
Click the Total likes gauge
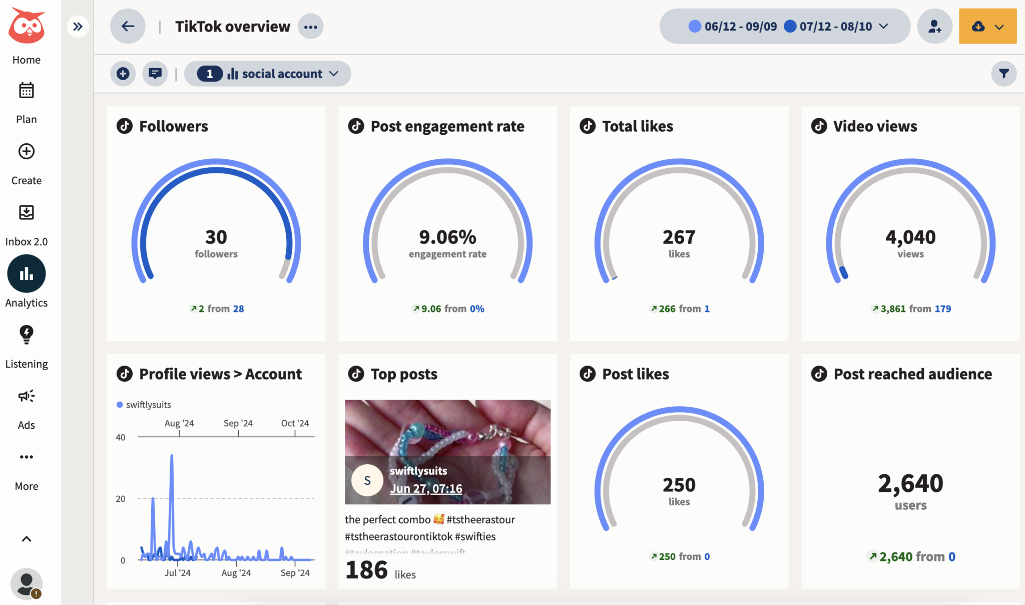point(679,221)
